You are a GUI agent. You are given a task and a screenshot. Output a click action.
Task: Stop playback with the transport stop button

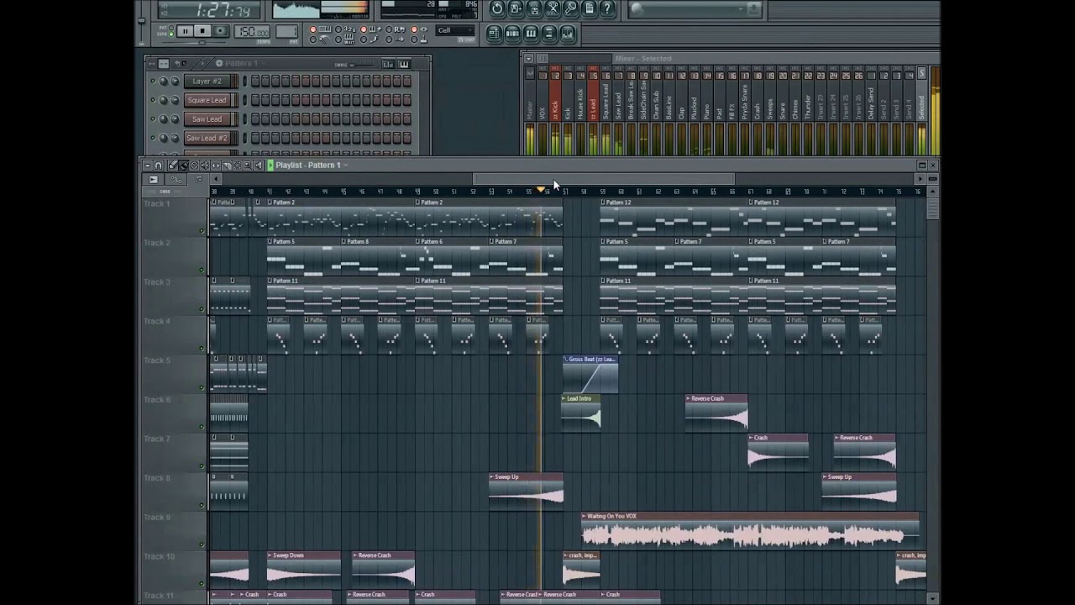tap(202, 31)
